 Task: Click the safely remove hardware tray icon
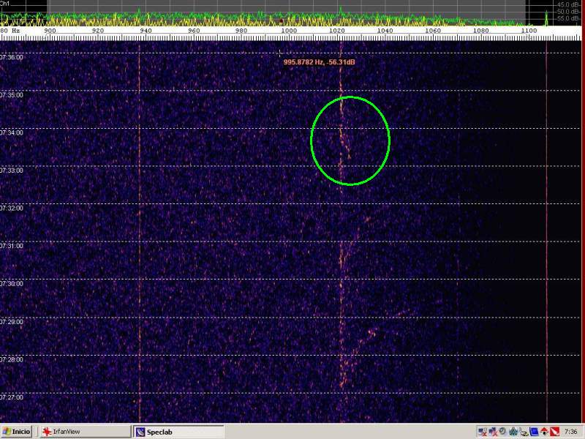[524, 432]
